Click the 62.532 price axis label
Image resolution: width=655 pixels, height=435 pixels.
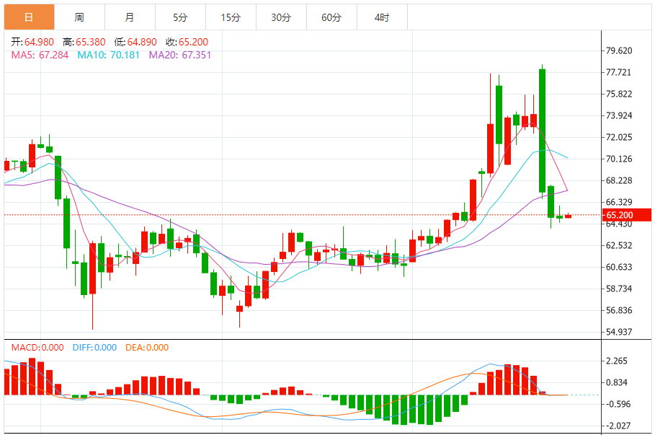tap(619, 245)
